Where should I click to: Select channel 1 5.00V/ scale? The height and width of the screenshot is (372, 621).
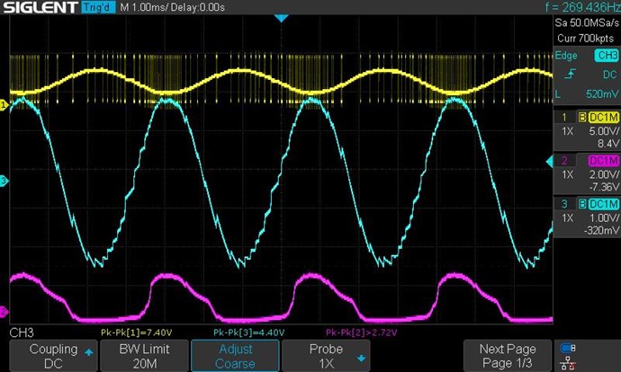tap(604, 131)
